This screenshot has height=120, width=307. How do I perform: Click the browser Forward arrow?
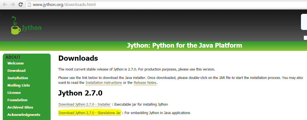coord(13,4)
